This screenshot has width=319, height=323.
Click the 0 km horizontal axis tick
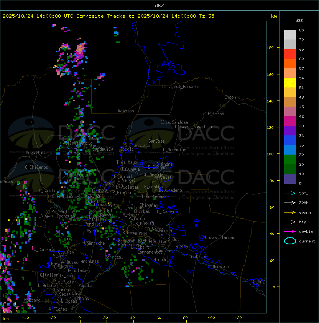click(x=79, y=318)
